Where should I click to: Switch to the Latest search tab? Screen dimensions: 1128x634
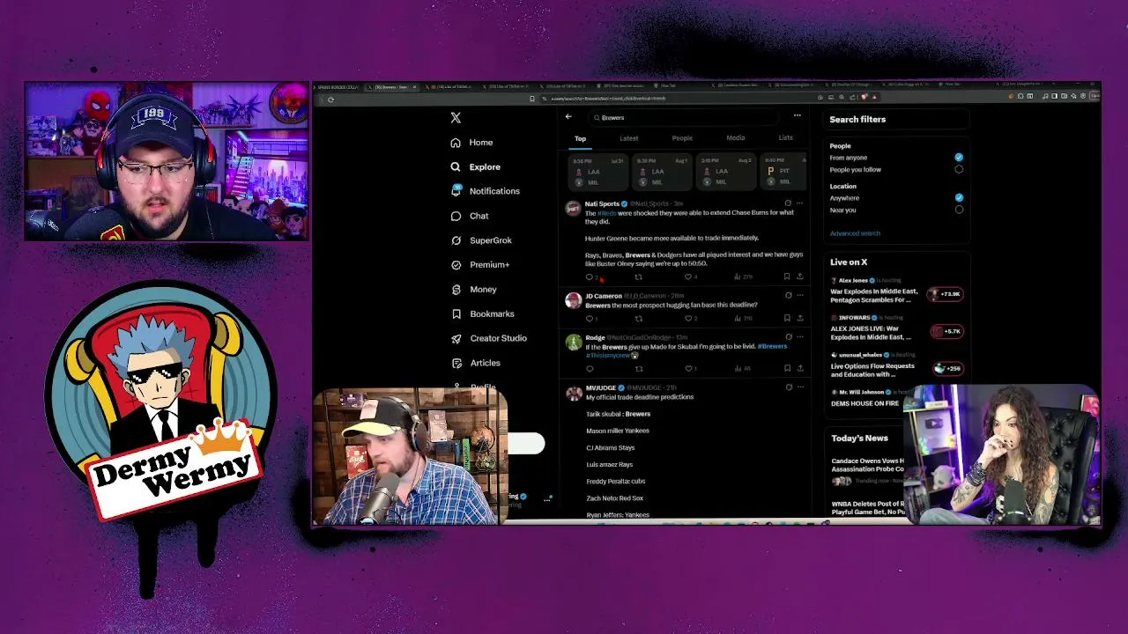(628, 138)
